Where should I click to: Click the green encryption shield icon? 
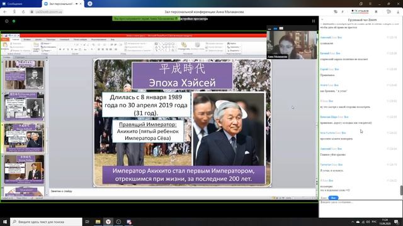(x=14, y=21)
